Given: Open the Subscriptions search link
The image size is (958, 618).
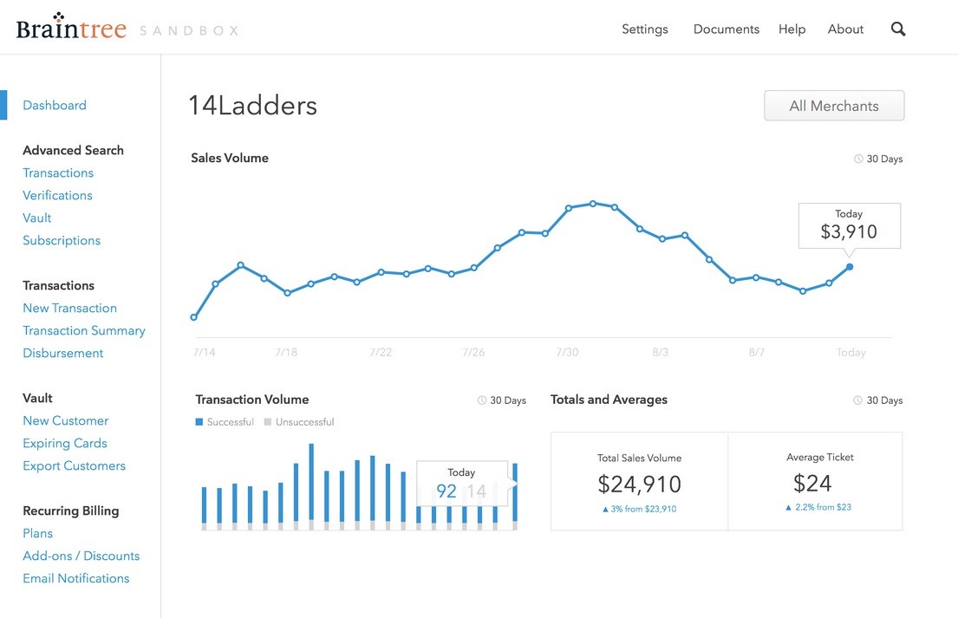Looking at the screenshot, I should pyautogui.click(x=62, y=241).
